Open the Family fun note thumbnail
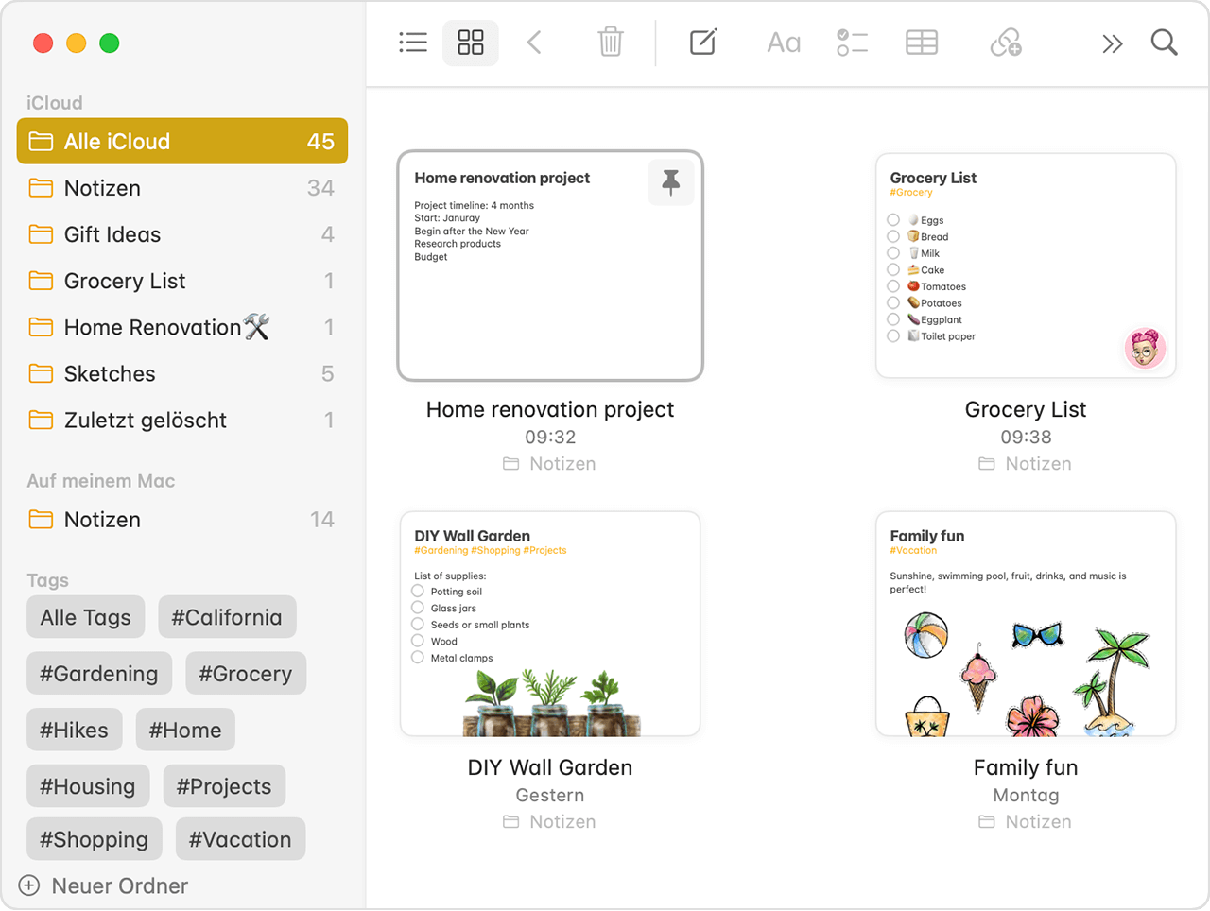The image size is (1210, 911). [x=1026, y=624]
